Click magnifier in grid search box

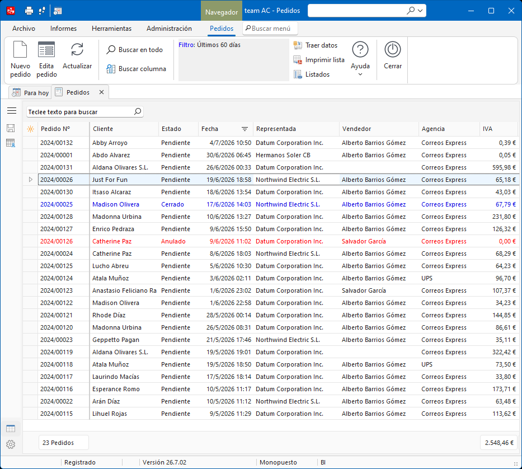pos(138,111)
